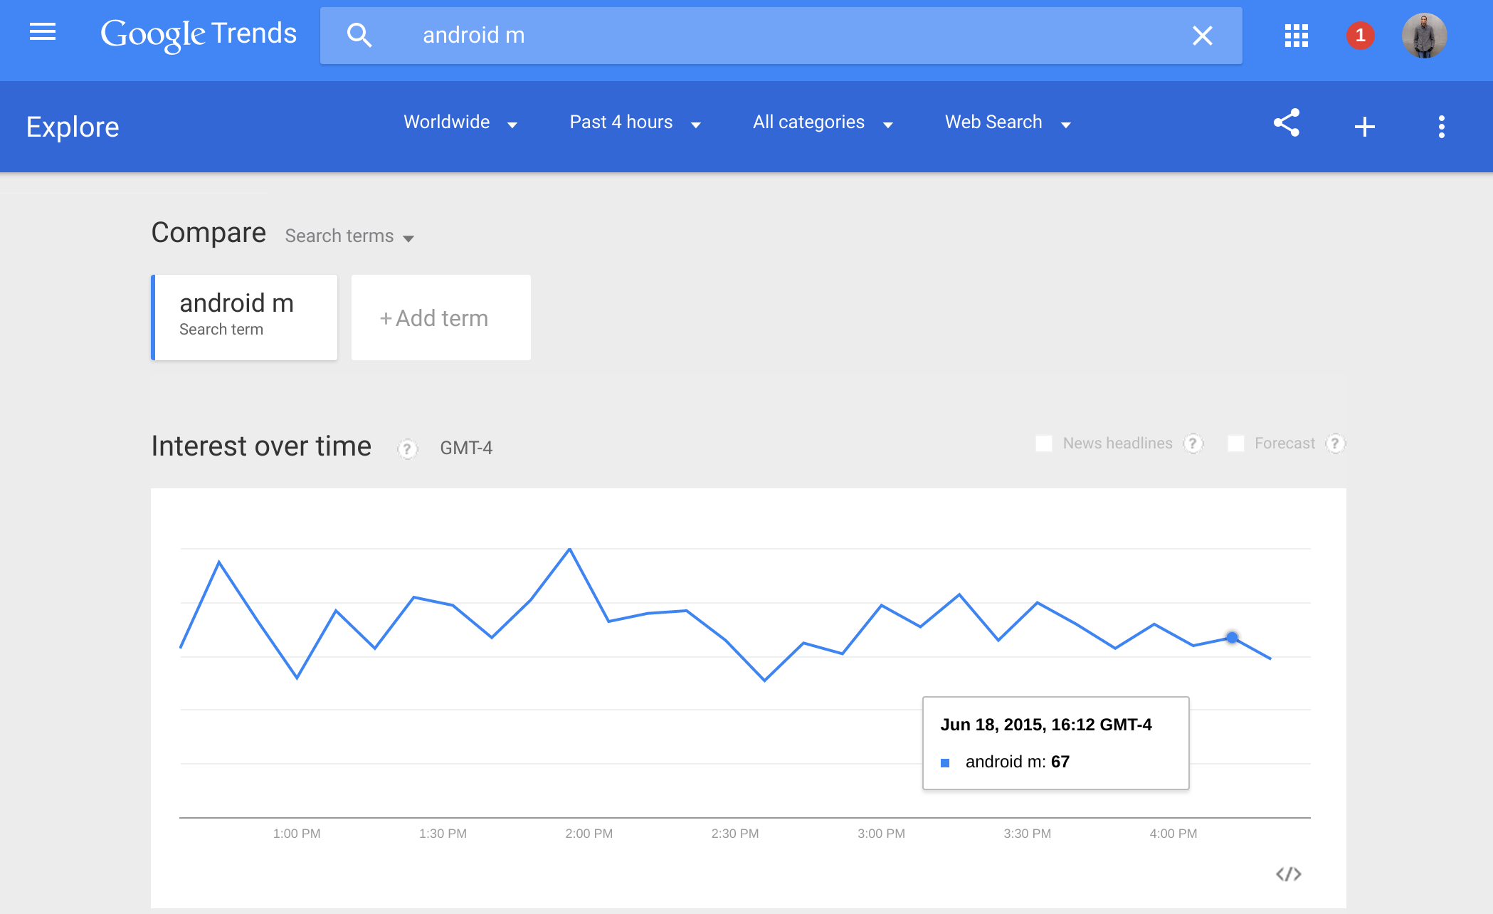This screenshot has height=914, width=1493.
Task: Click the embed code icon below the chart
Action: pos(1289,873)
